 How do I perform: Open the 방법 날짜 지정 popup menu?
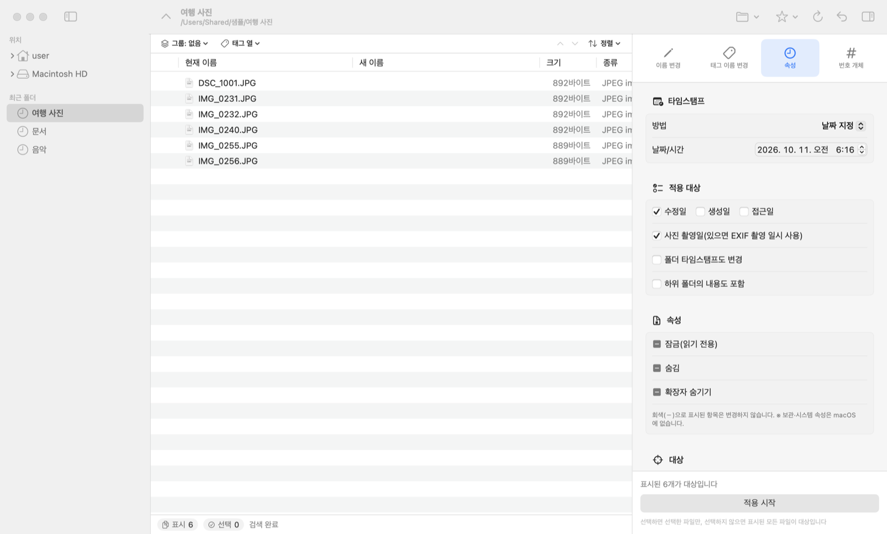842,126
